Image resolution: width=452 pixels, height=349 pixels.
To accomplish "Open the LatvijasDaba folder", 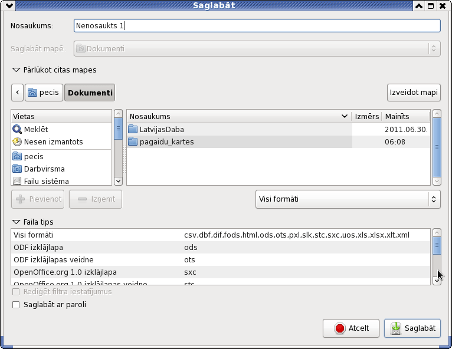I will 239,129.
